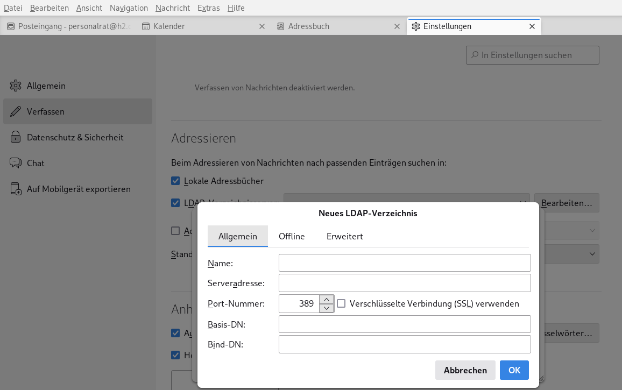Image resolution: width=622 pixels, height=390 pixels.
Task: Confirm the dialog with OK
Action: [x=514, y=370]
